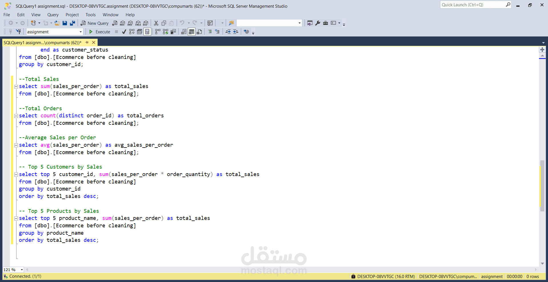
Task: Click the Display Estimated Execution Plan icon
Action: tap(132, 32)
